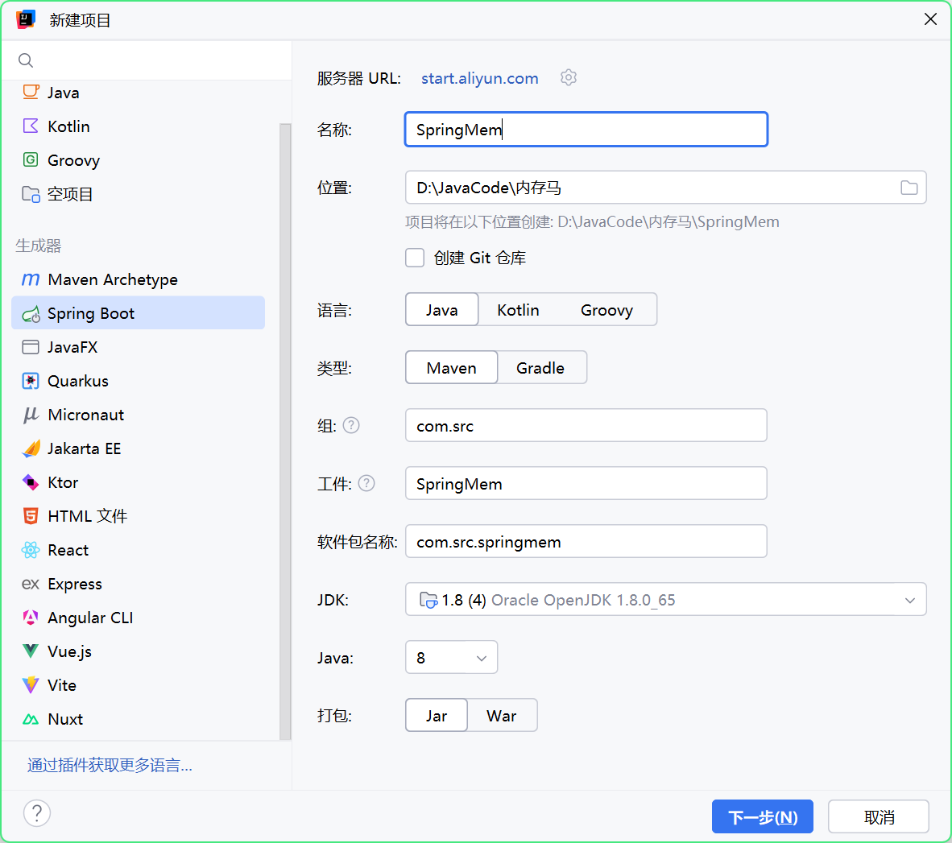Select the Vue.js list entry
This screenshot has height=843, width=952.
coord(138,651)
